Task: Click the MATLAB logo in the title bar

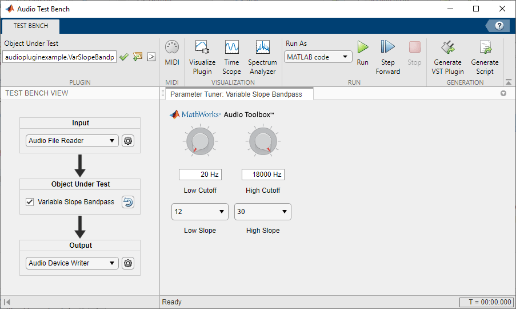Action: (x=10, y=9)
